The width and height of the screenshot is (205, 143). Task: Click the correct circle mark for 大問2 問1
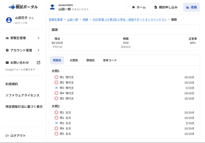(x=56, y=112)
